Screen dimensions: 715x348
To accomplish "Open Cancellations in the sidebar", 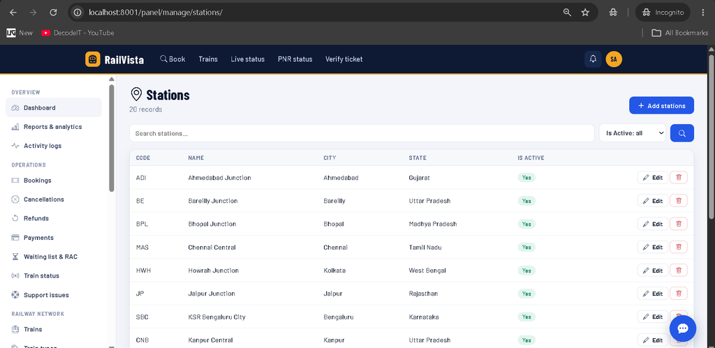I will click(x=53, y=199).
